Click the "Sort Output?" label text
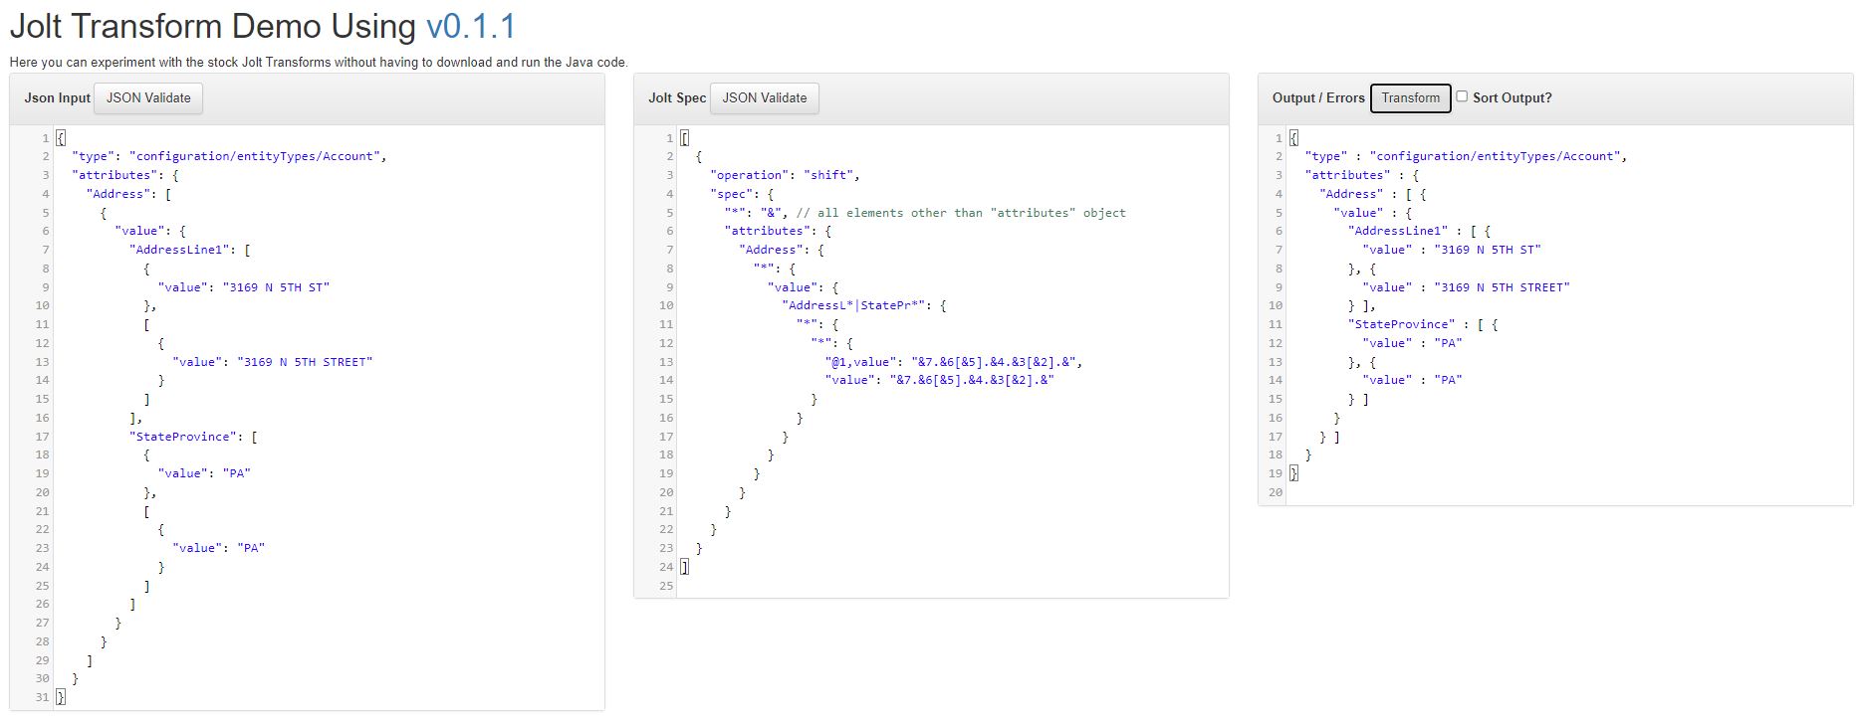 click(1512, 98)
